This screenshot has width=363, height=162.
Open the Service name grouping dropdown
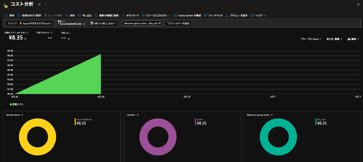pos(15,115)
